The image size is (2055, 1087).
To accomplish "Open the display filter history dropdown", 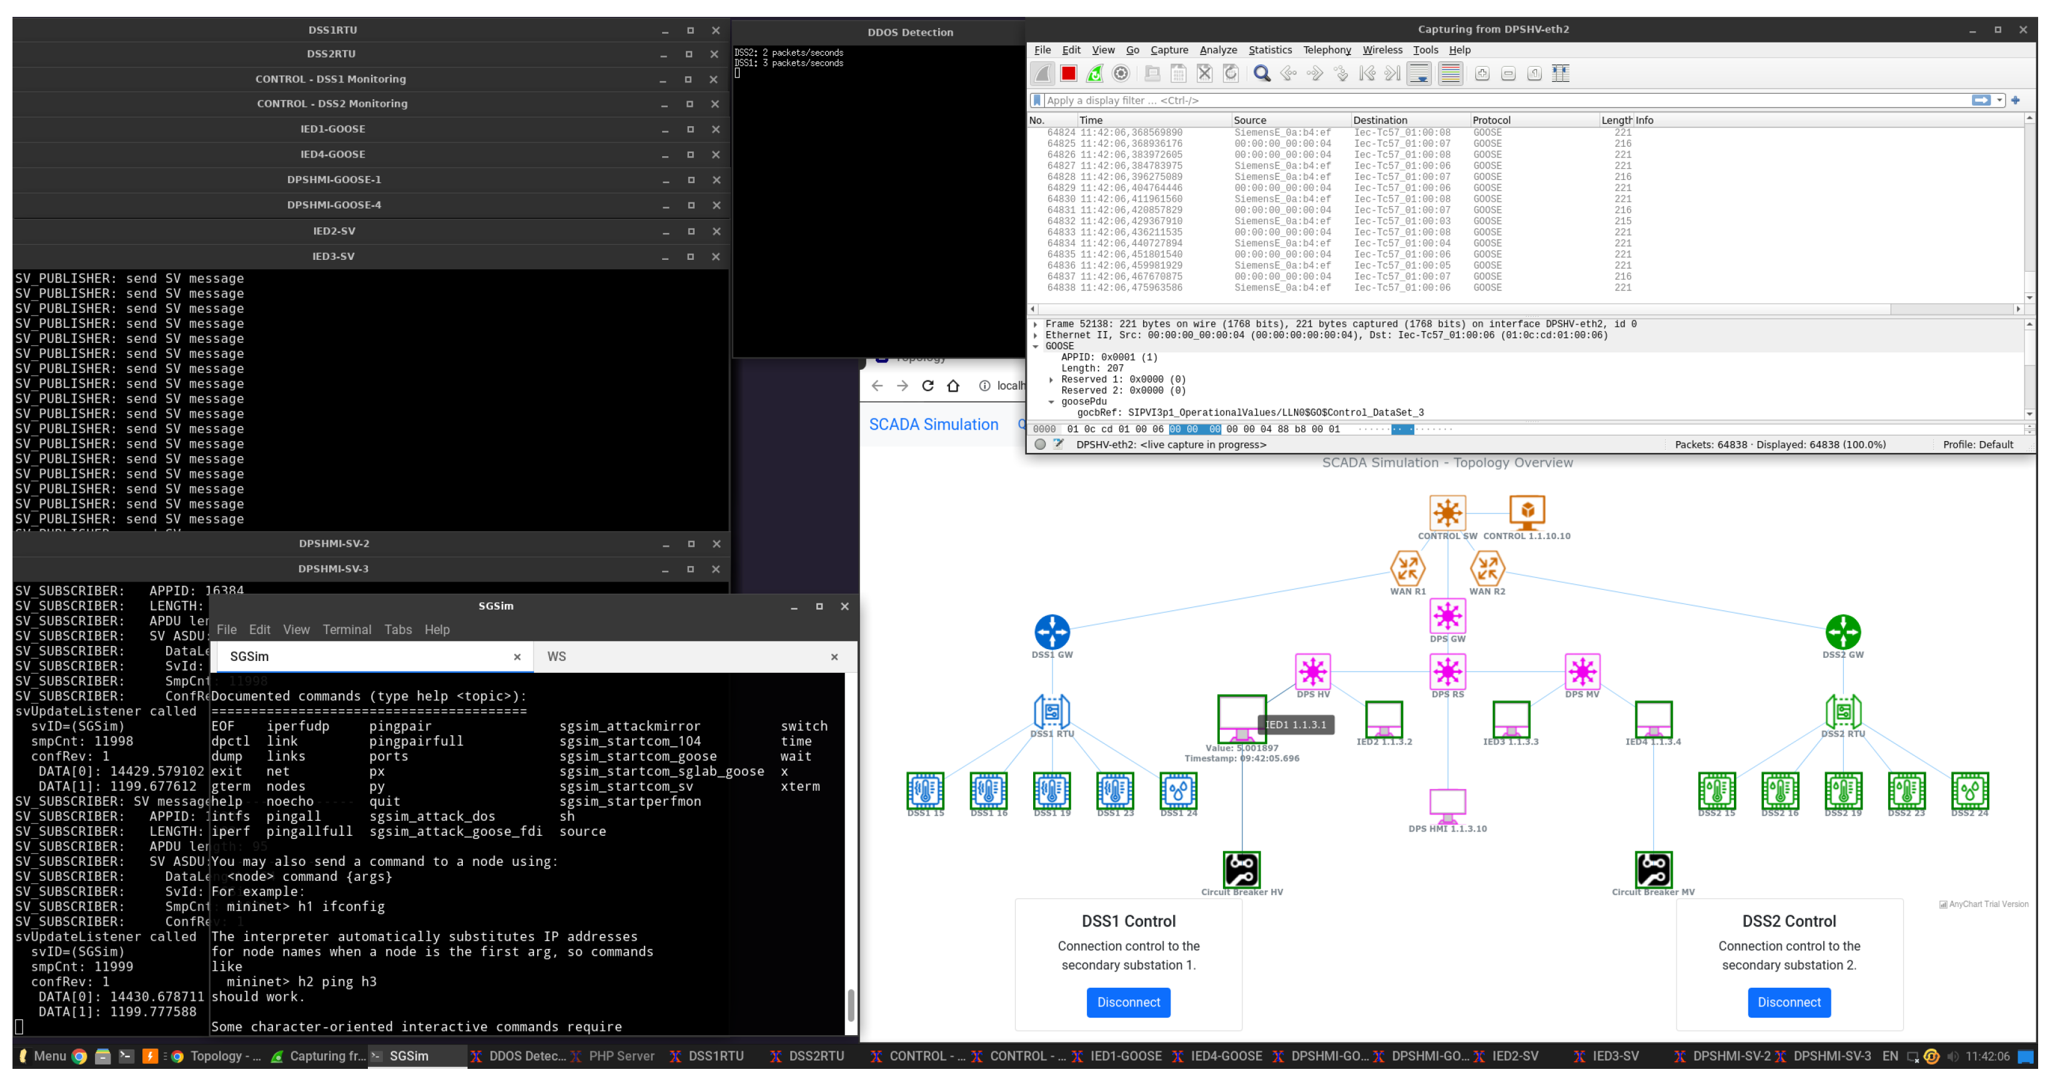I will coord(1999,101).
